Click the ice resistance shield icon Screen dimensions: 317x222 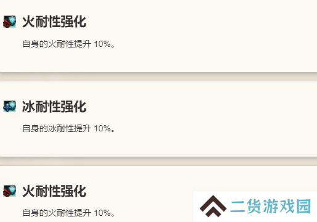(9, 106)
